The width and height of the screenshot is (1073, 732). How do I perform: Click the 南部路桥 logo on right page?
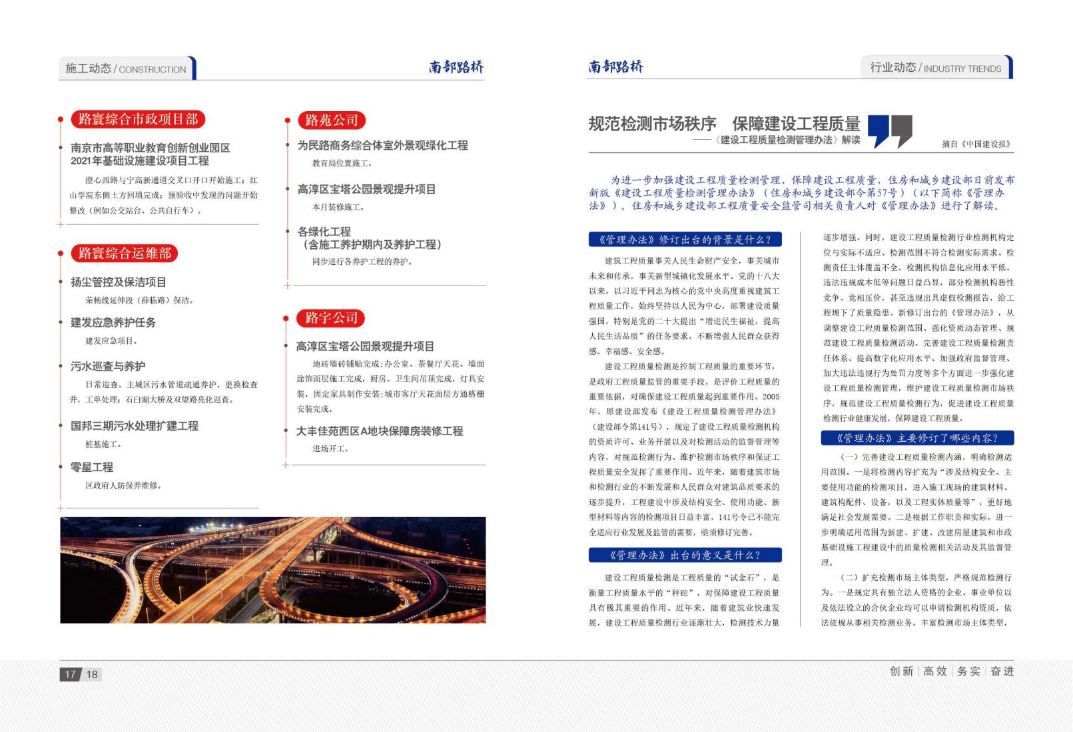pos(616,67)
